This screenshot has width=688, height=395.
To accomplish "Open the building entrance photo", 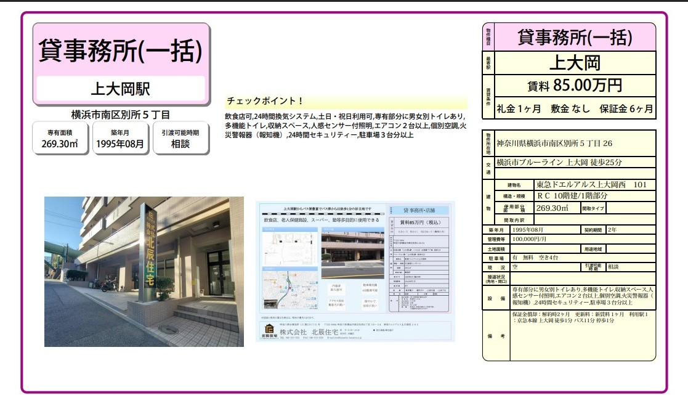I will coord(144,272).
